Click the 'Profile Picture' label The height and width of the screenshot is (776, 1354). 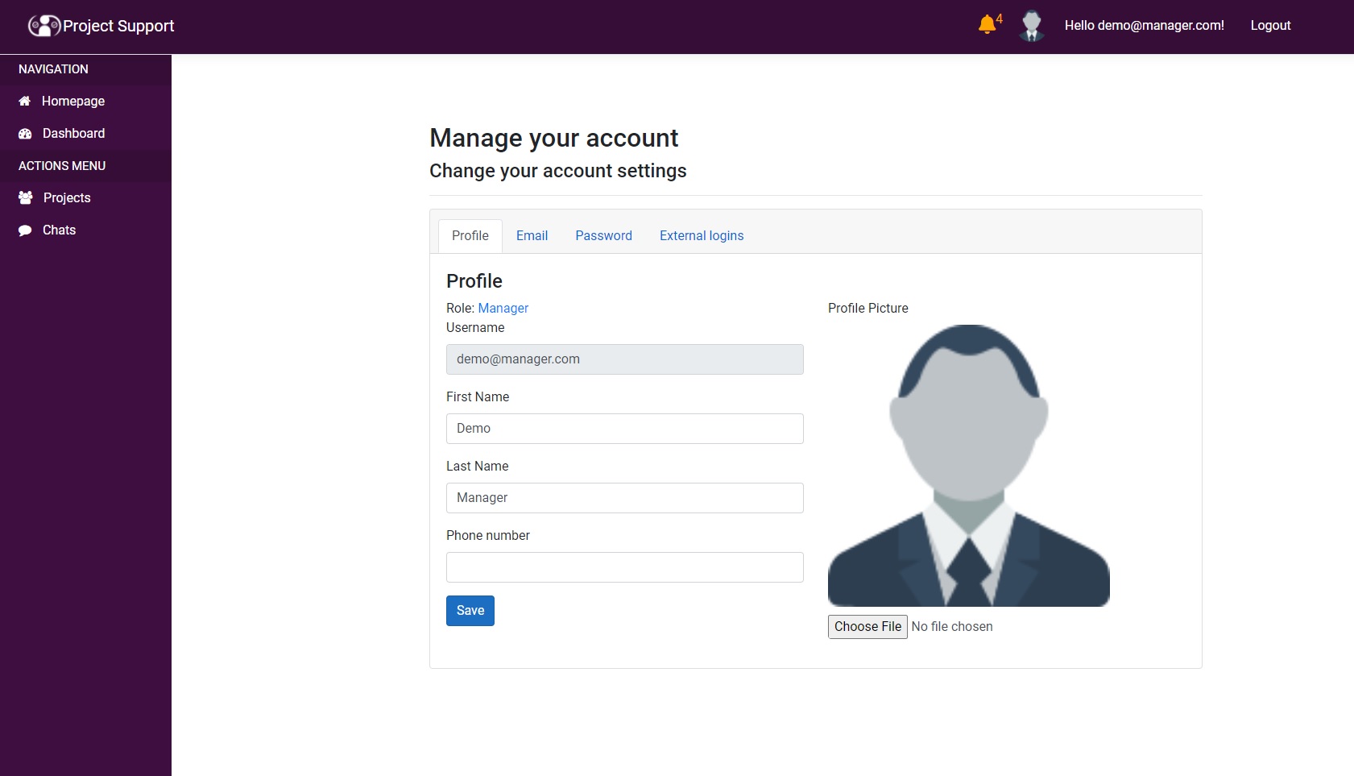coord(868,308)
